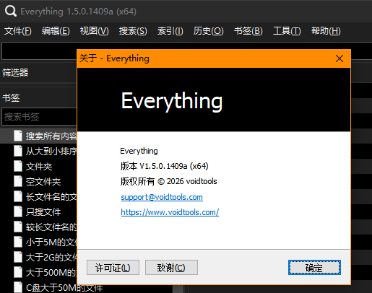Click the 致谢(C) button

[x=171, y=267]
